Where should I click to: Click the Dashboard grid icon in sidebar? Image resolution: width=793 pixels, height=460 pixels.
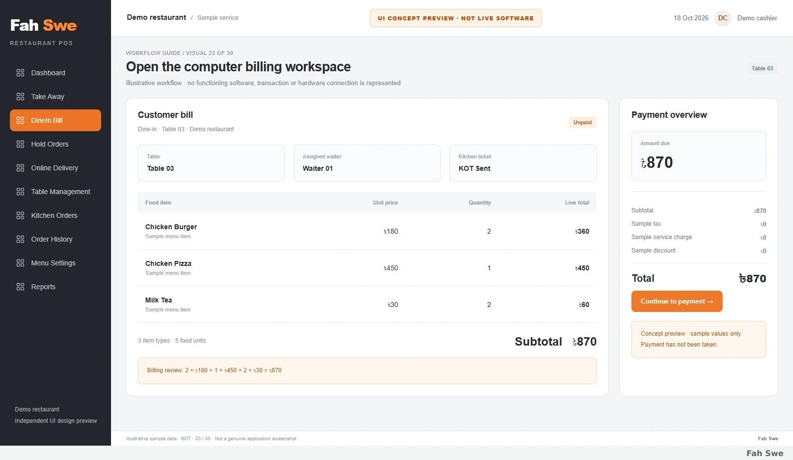point(20,73)
